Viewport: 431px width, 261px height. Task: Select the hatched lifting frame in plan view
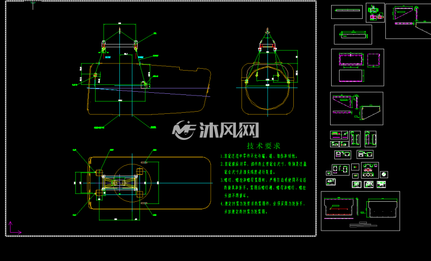pos(119,182)
